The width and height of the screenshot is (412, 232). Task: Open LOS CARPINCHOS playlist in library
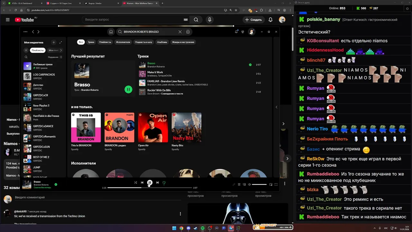tap(43, 76)
